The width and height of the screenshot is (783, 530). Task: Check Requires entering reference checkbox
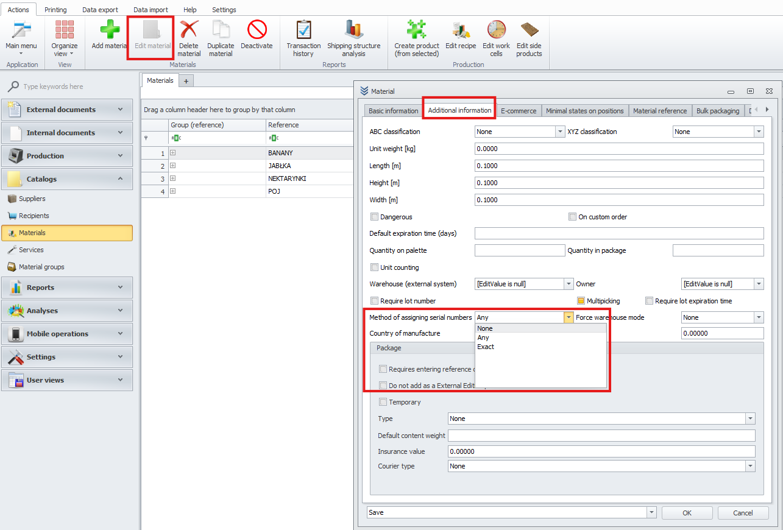[x=383, y=369]
